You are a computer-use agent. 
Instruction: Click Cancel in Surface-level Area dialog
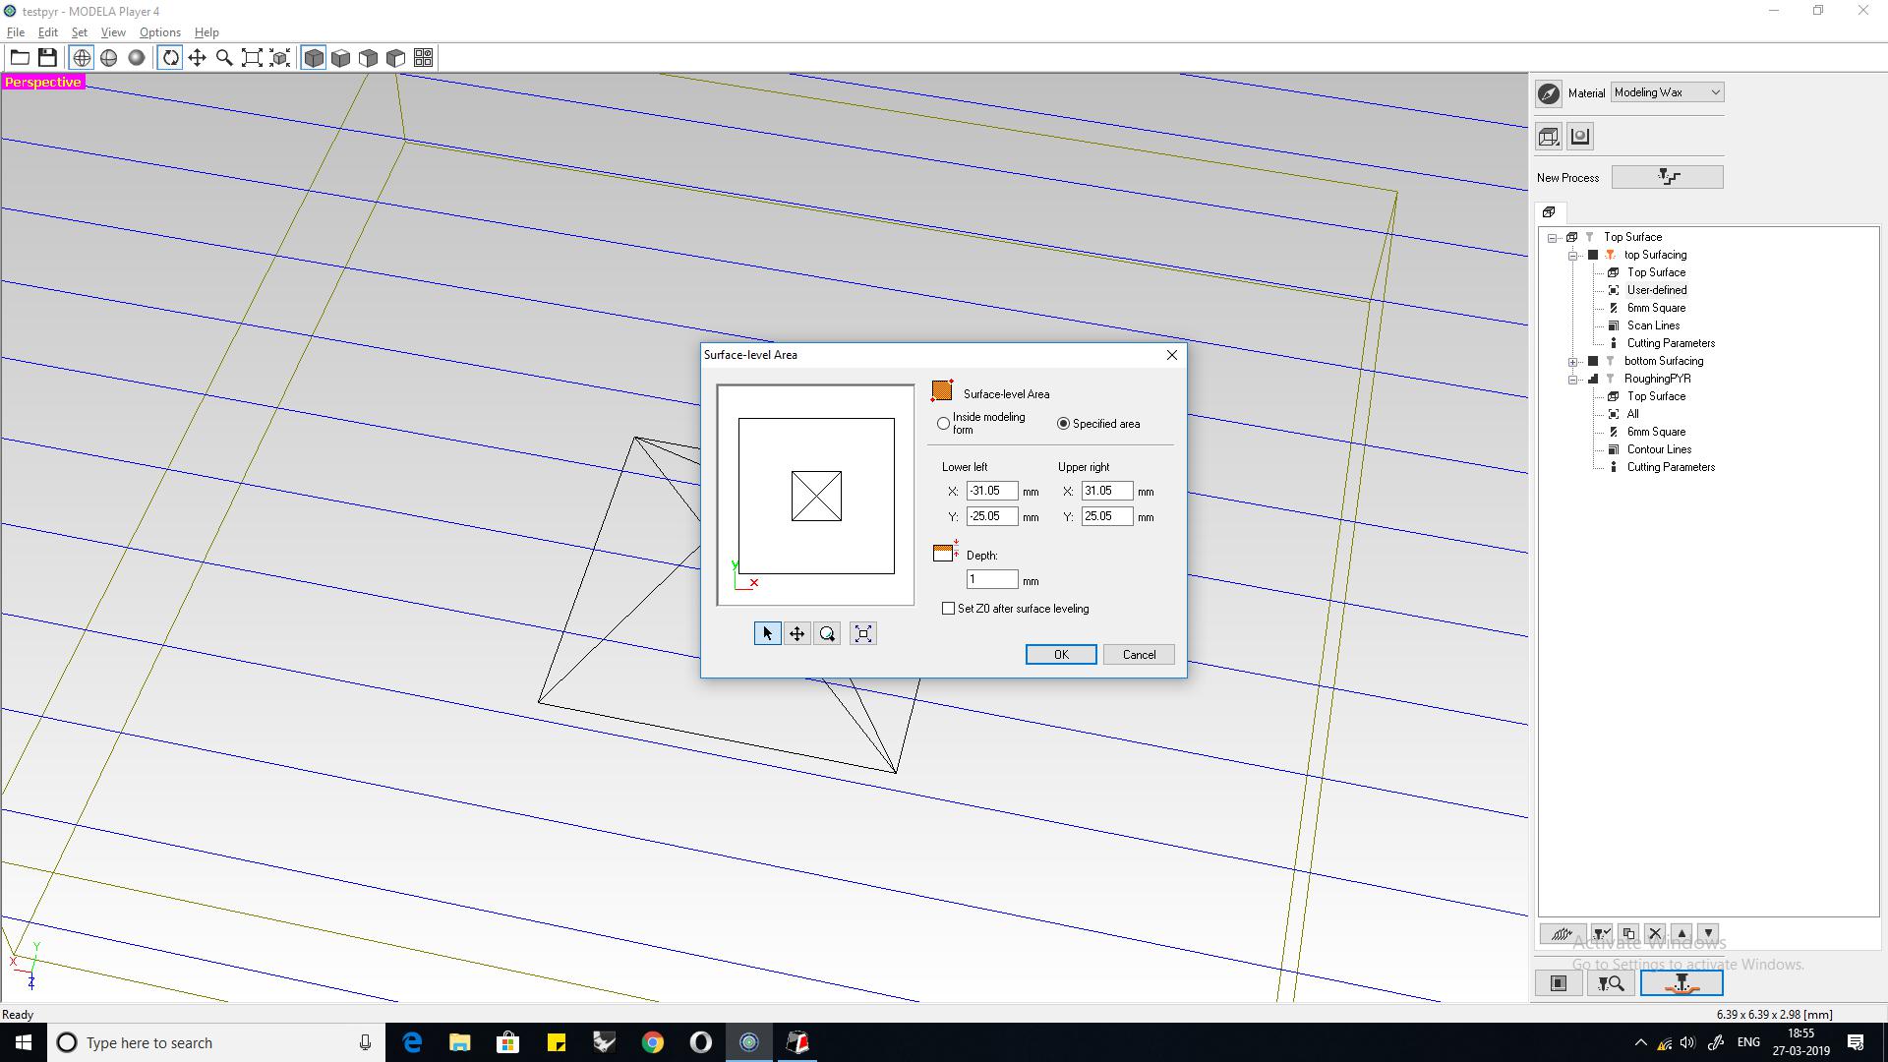(x=1139, y=655)
